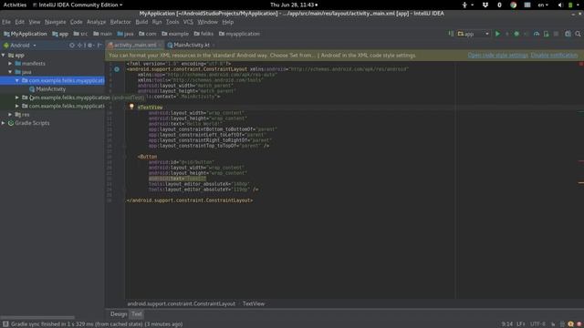Image resolution: width=584 pixels, height=328 pixels.
Task: Open the Project panel gear settings
Action: (x=89, y=45)
